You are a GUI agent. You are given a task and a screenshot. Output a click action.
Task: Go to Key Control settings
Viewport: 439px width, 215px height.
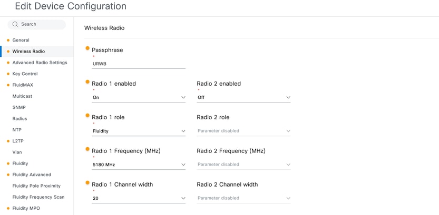click(25, 74)
